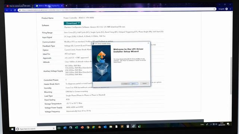239x134 pixels.
Task: Click the 'Controlled Phases' row label
Action: (x=51, y=80)
